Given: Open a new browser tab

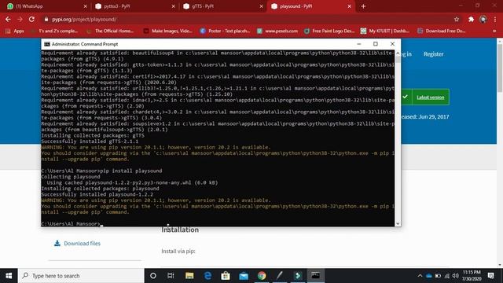Looking at the screenshot, I should pos(363,6).
